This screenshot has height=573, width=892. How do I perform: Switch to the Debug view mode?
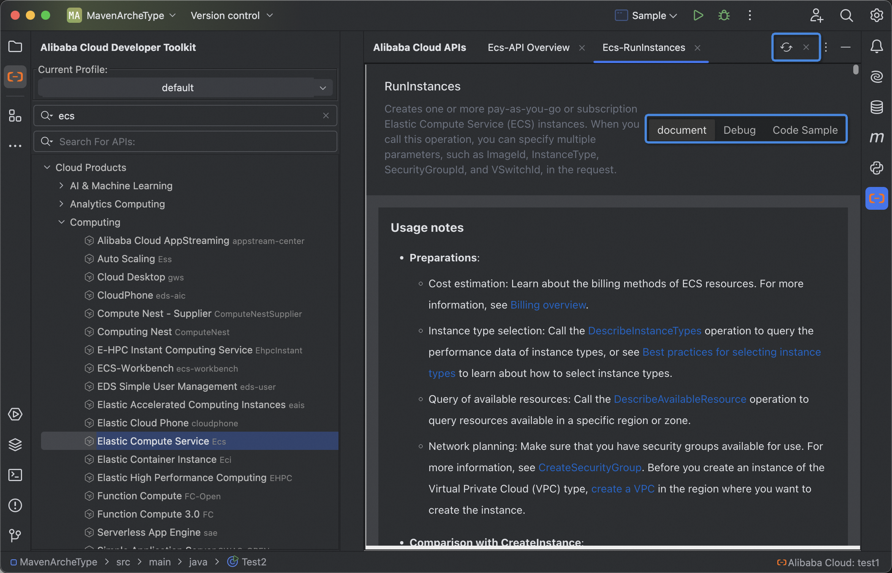point(739,130)
